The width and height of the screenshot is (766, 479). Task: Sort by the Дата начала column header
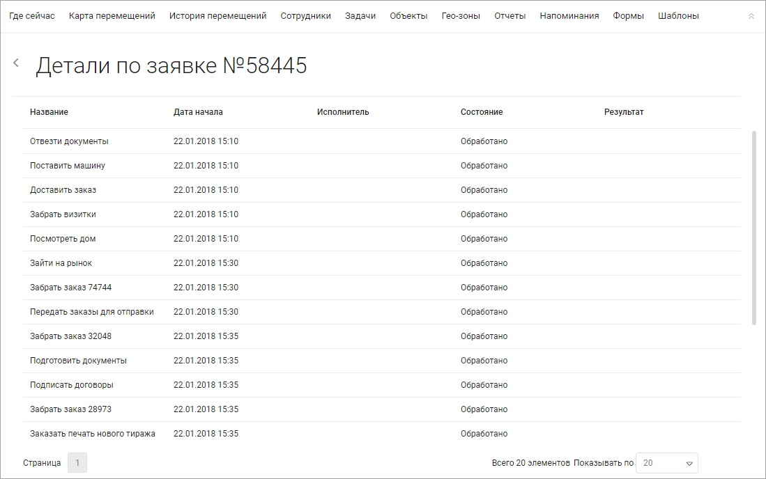click(x=198, y=112)
